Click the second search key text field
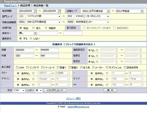 (x=73, y=33)
